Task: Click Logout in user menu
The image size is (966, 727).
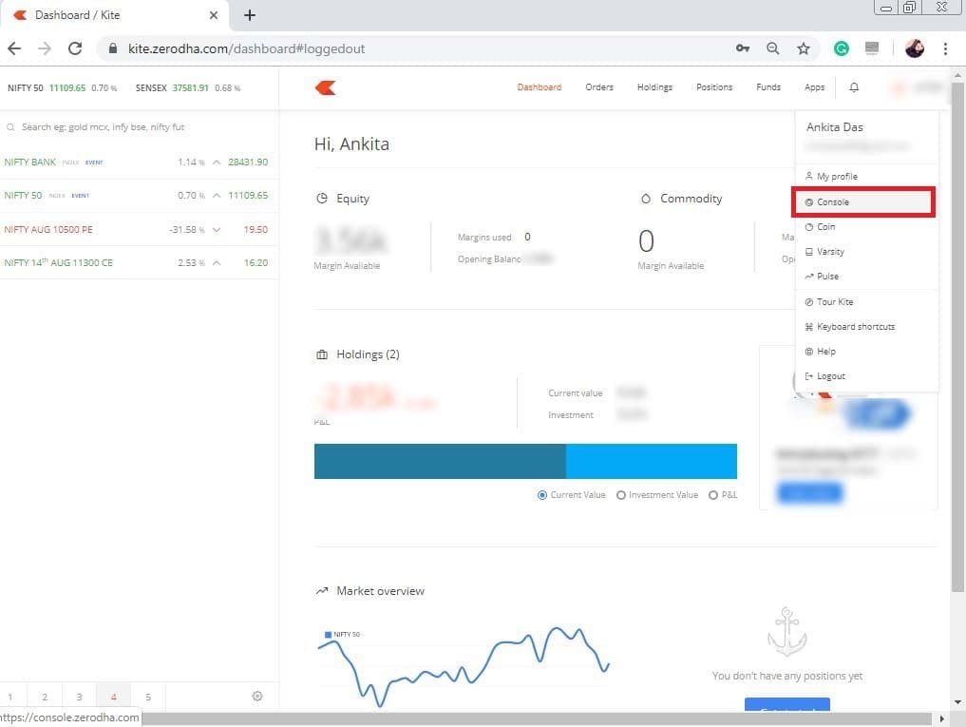Action: 866,376
